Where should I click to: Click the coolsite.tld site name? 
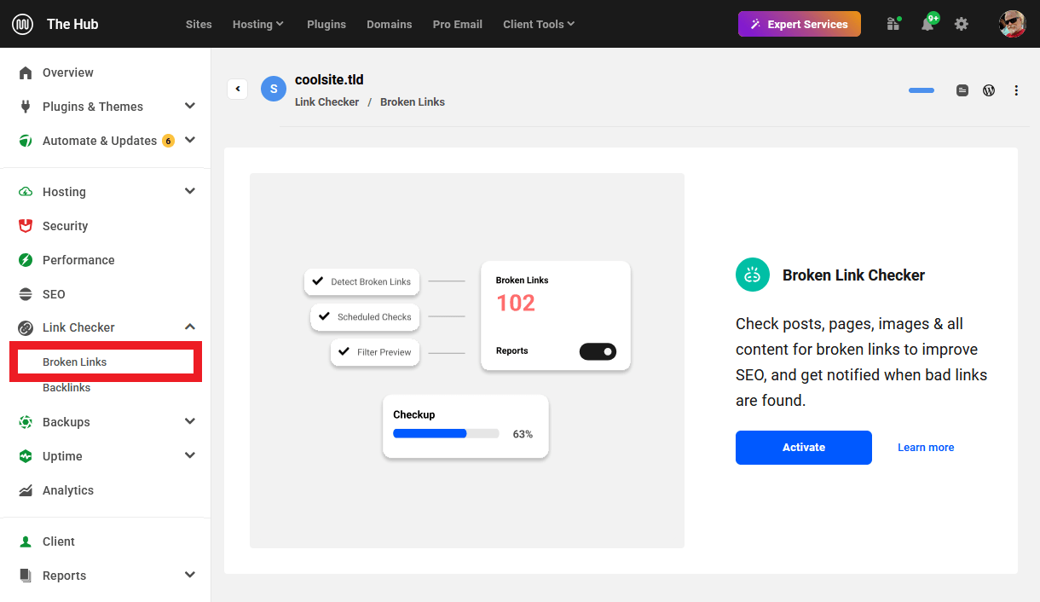[x=329, y=79]
